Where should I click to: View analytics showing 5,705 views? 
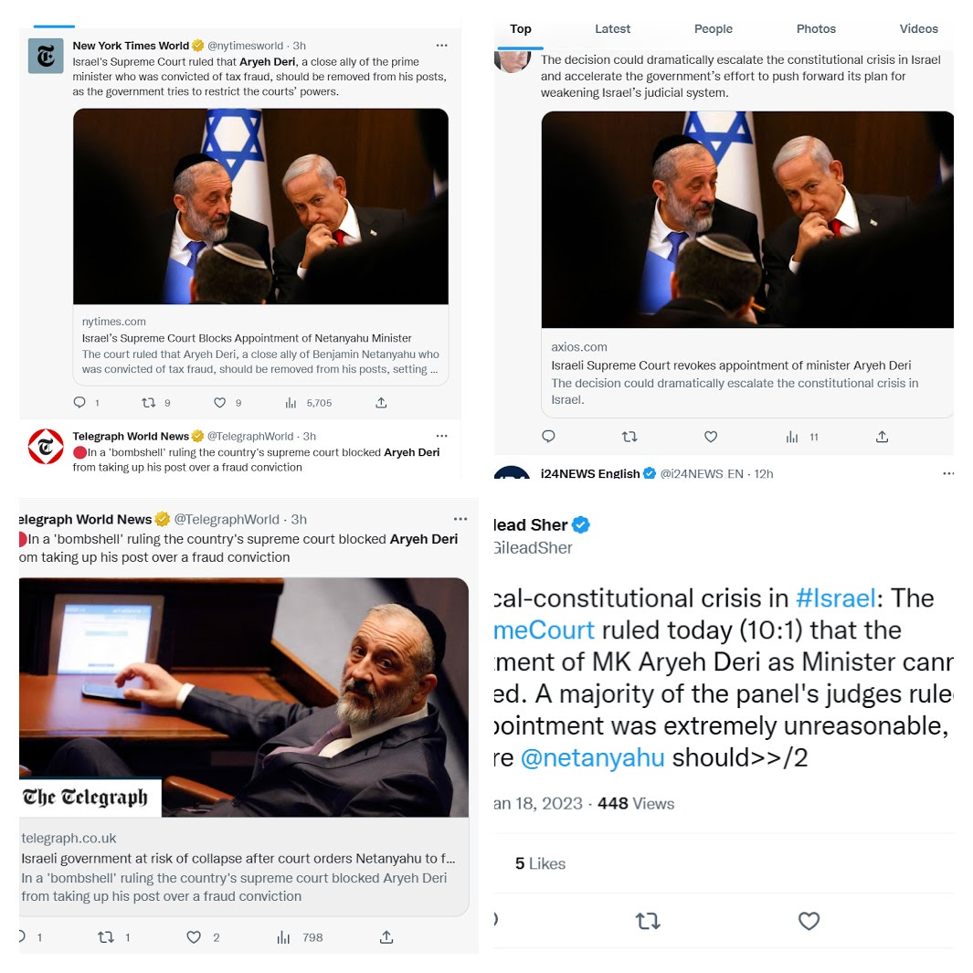point(308,403)
